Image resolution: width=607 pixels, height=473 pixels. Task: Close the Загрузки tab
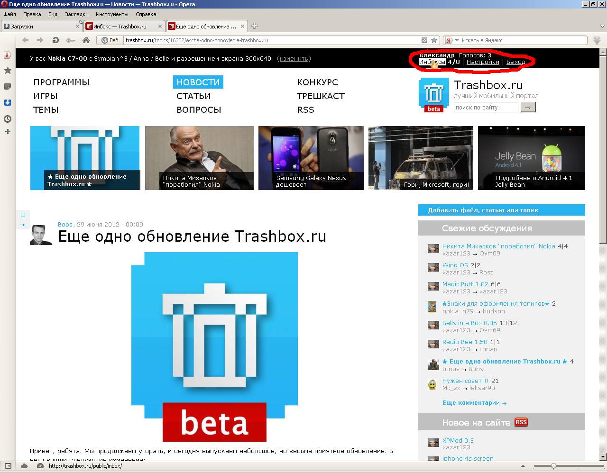coord(79,27)
